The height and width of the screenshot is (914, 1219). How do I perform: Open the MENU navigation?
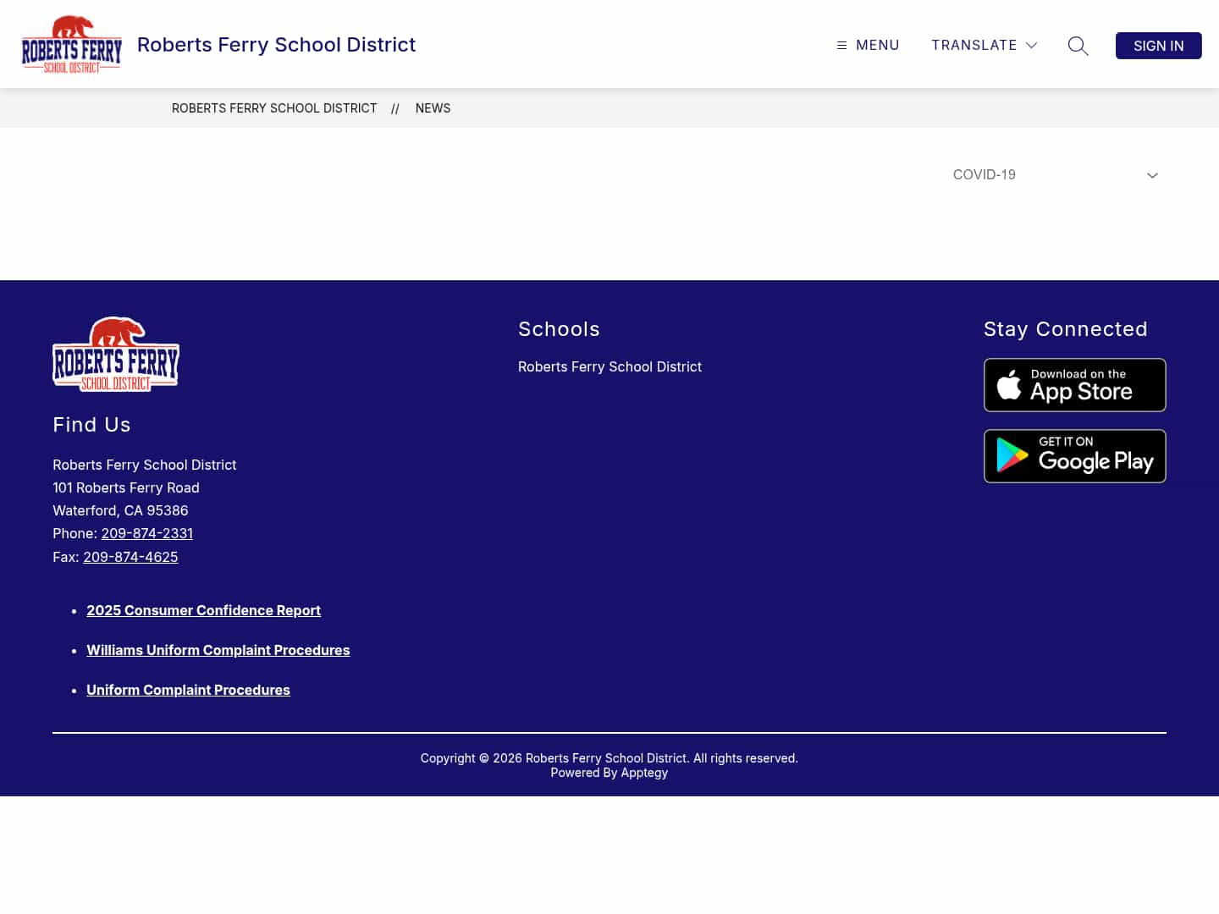[868, 45]
